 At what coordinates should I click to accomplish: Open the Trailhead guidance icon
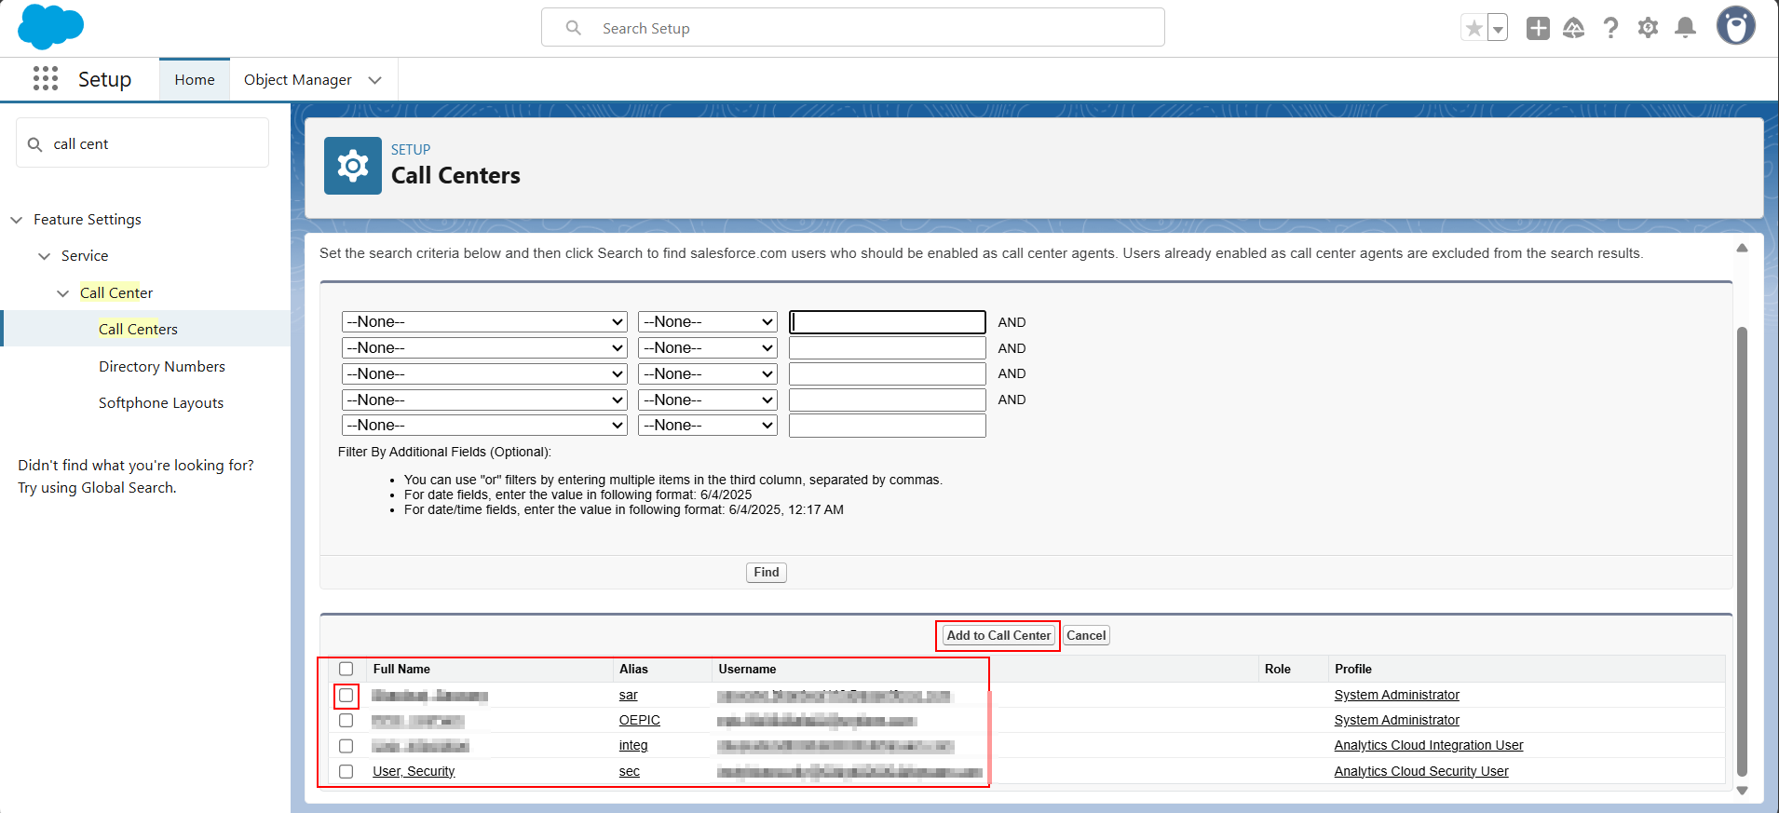click(x=1574, y=29)
